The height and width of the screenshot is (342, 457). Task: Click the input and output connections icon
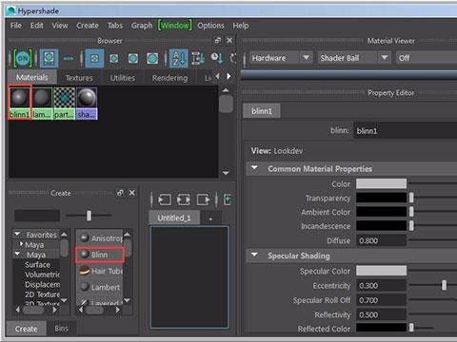click(184, 199)
